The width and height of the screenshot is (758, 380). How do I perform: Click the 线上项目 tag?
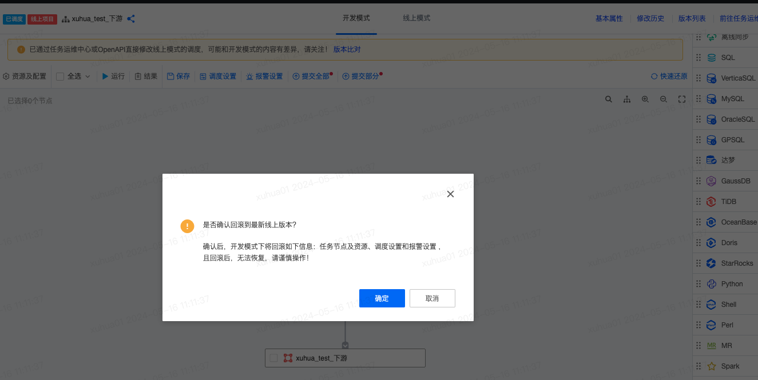point(42,19)
